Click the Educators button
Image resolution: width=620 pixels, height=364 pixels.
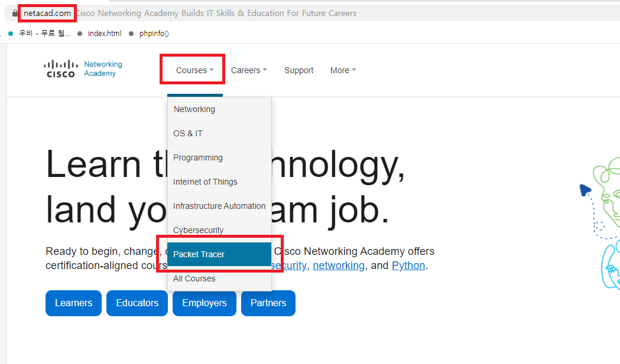(x=137, y=303)
